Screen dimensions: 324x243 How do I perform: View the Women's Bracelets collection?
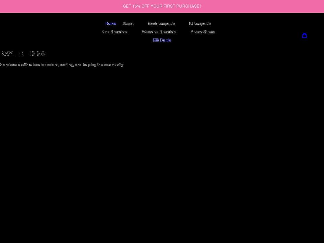coord(159,32)
